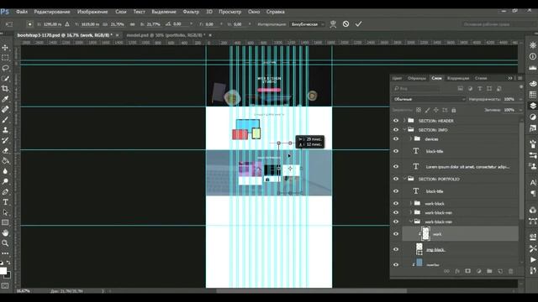
Task: Hide the SECTION: INFO layer group
Action: (x=396, y=130)
